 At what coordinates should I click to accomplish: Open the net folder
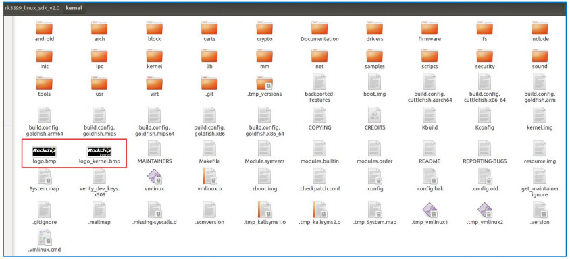coord(319,55)
